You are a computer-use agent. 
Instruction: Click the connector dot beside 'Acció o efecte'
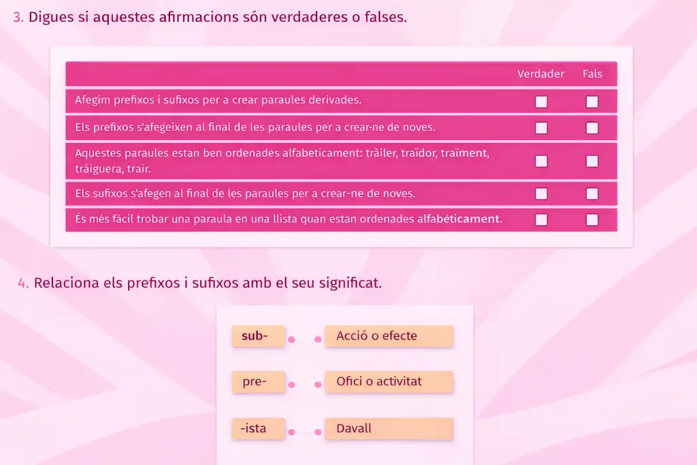click(318, 339)
